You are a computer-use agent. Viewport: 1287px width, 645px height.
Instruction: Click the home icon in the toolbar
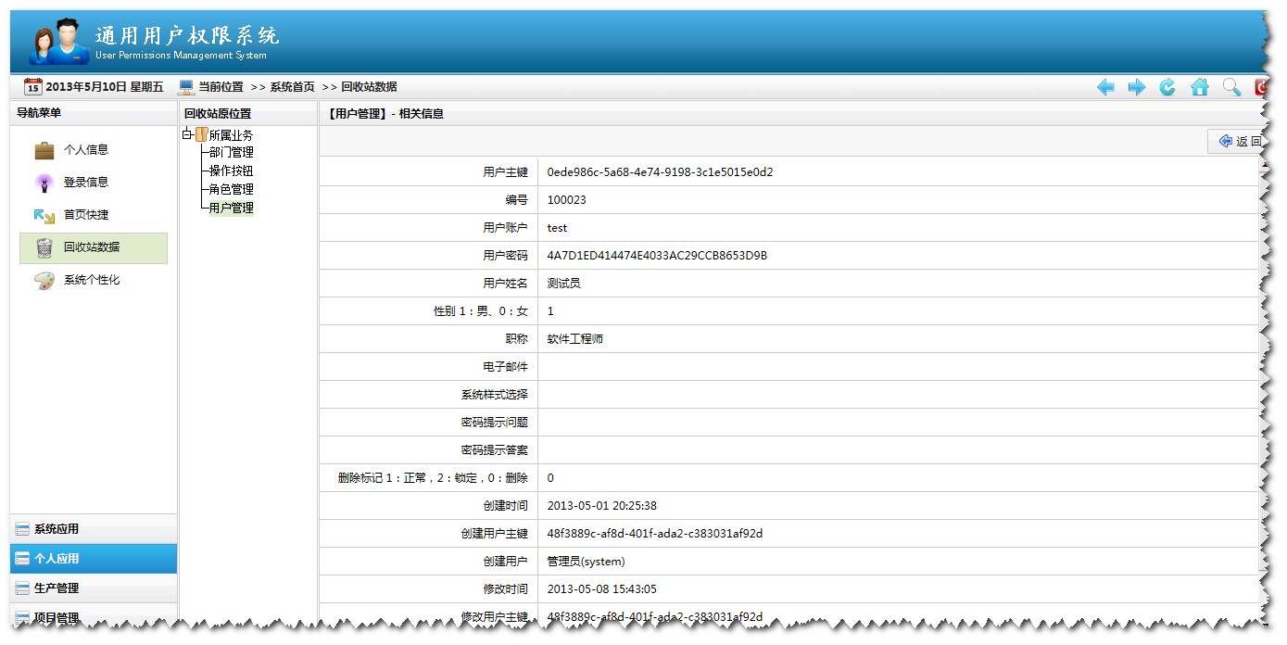pyautogui.click(x=1199, y=86)
